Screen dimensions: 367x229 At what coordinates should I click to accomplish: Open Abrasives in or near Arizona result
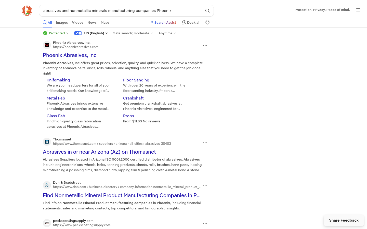pos(99,152)
